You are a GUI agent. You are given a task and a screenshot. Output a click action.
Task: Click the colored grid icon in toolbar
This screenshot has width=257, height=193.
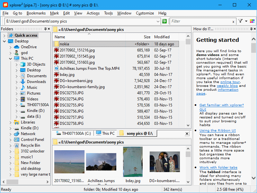(252, 21)
